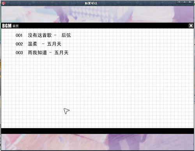Click the red app icon in the title bar

click(4, 3)
